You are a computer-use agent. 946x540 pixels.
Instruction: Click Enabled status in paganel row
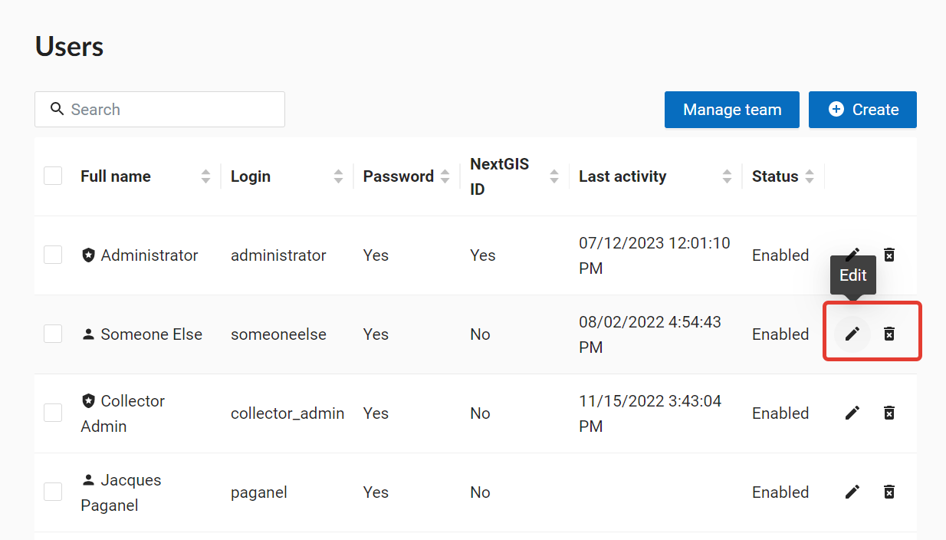point(780,492)
